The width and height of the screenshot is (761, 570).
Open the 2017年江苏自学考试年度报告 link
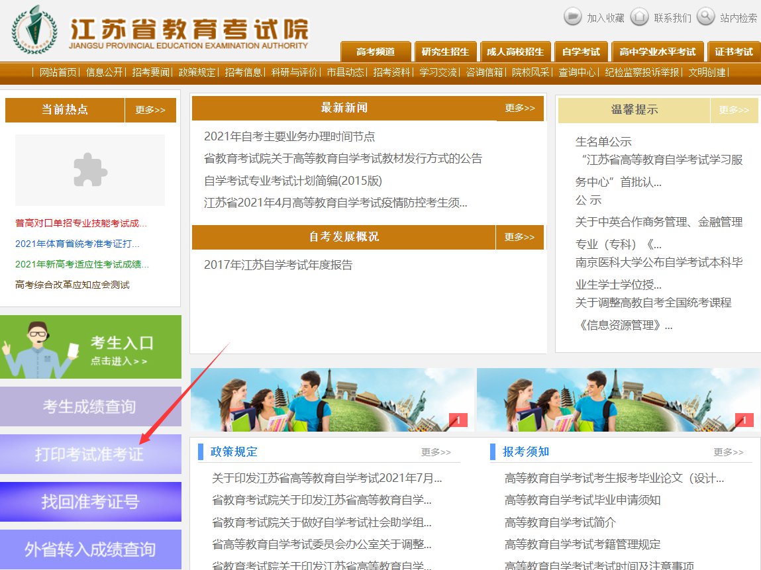(278, 265)
